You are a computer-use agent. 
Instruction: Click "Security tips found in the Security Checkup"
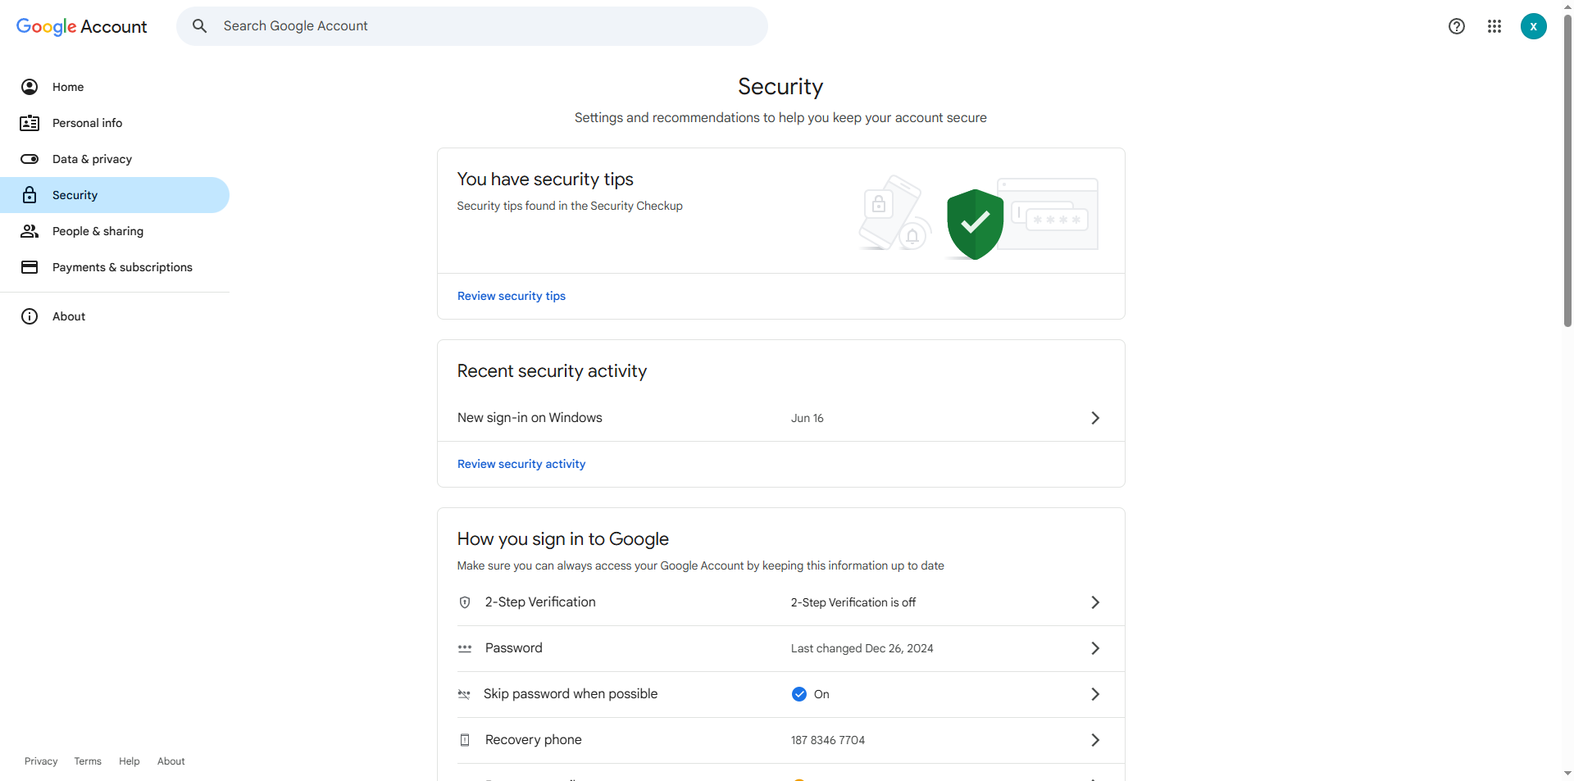[x=570, y=206]
